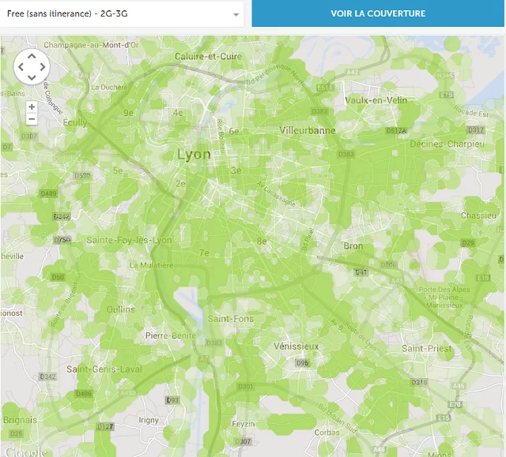Pan the map left with the left arrow

click(21, 67)
